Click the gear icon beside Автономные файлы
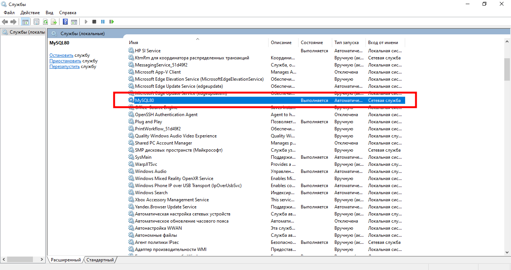This screenshot has height=270, width=511. tap(131, 235)
